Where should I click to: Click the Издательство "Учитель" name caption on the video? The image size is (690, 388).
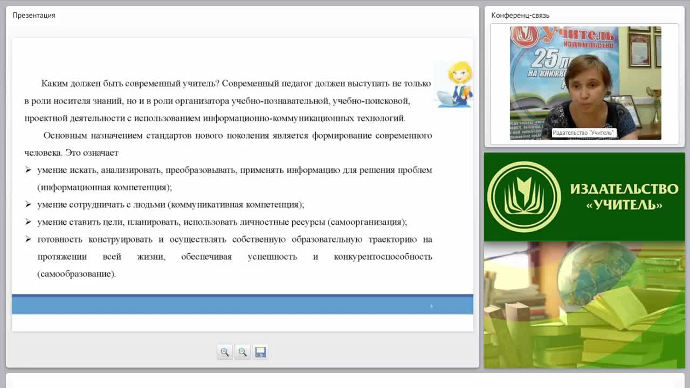(x=584, y=133)
